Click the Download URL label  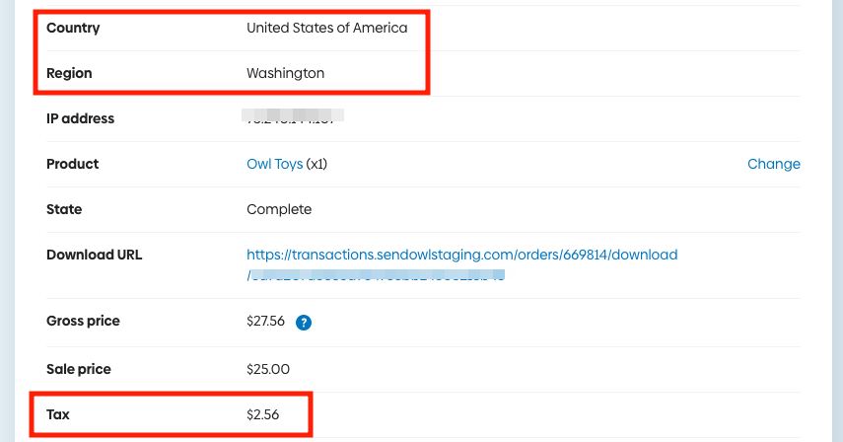pyautogui.click(x=94, y=255)
